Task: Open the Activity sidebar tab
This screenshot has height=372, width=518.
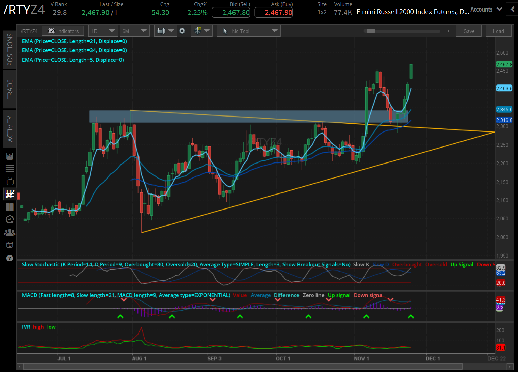Action: pos(10,129)
